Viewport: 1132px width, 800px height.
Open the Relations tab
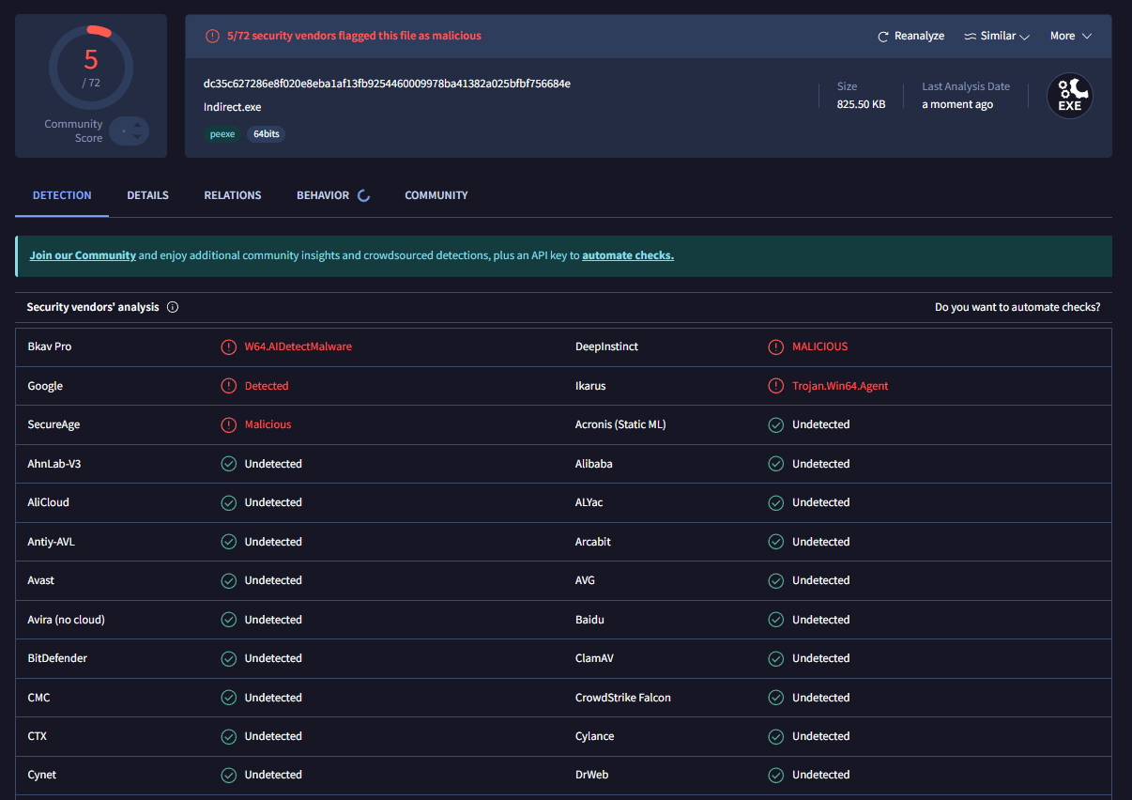pos(233,195)
